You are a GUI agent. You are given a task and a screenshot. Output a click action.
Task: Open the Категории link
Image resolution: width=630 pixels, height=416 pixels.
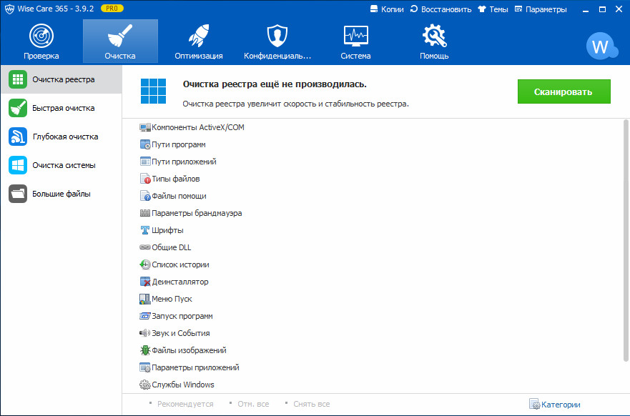tap(555, 405)
